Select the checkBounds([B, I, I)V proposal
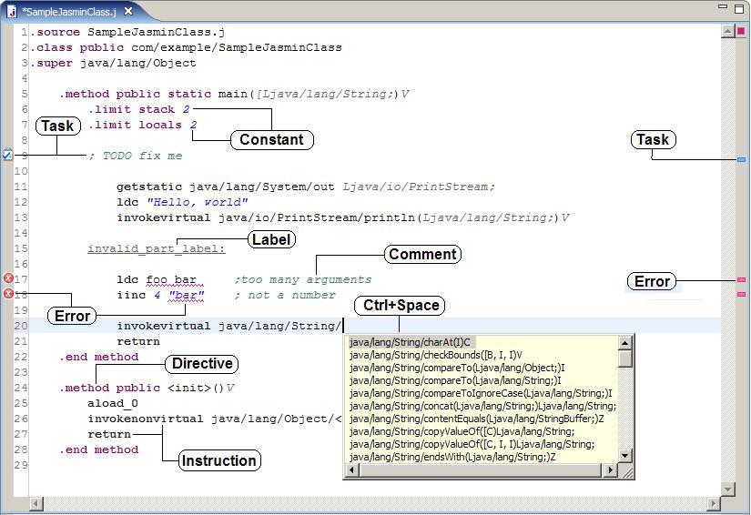The height and width of the screenshot is (515, 751). tap(436, 355)
